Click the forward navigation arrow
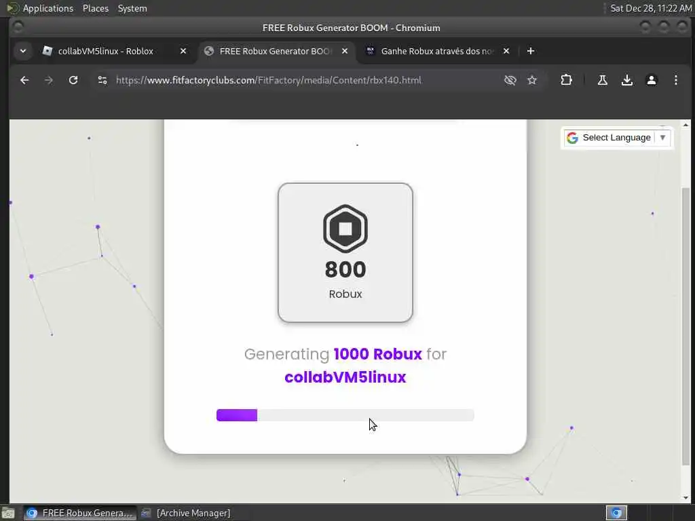 (49, 80)
